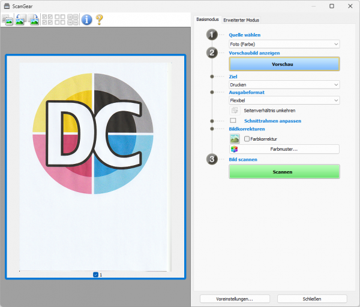Image resolution: width=360 pixels, height=307 pixels.
Task: Click the blue Vorschau button
Action: coord(284,64)
